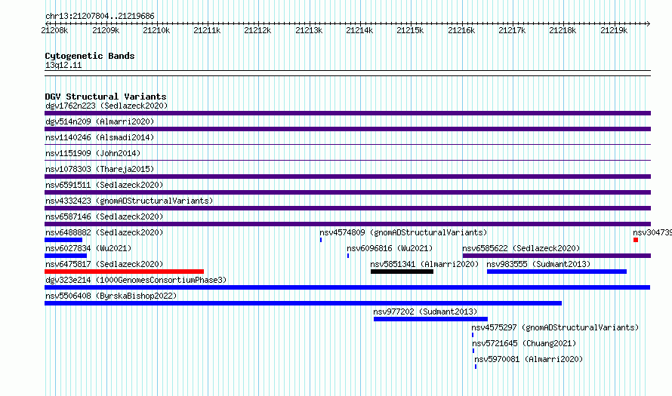Open dgv323e214 (1000GenomesConsortiumPhase3) label

click(x=136, y=280)
